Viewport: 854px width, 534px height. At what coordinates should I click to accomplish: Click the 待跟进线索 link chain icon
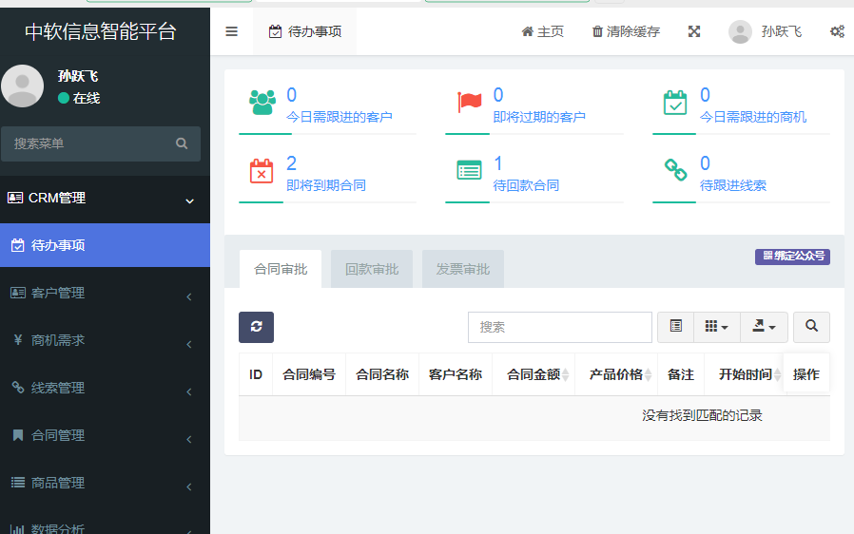[x=675, y=171]
